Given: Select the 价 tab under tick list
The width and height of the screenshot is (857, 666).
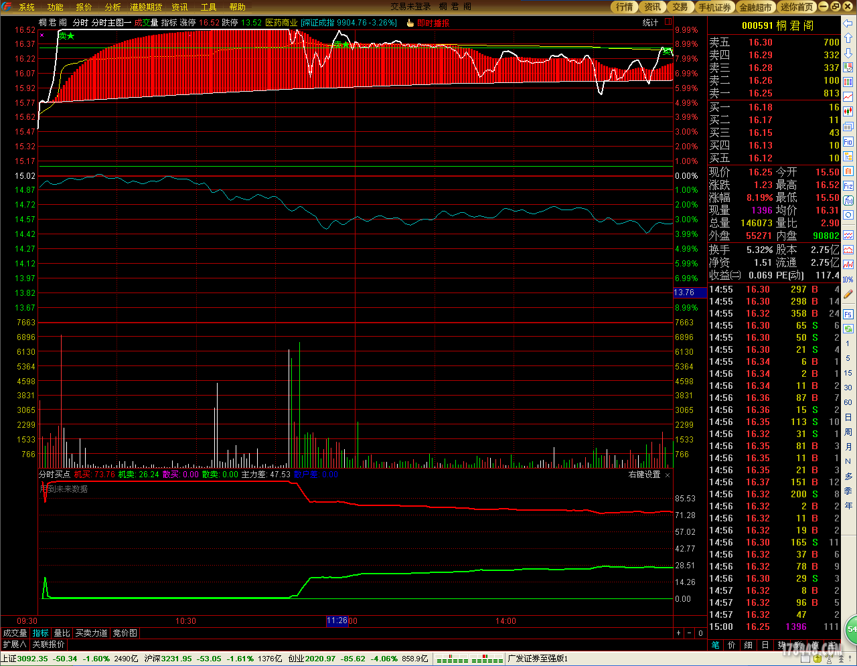Looking at the screenshot, I should [x=732, y=645].
